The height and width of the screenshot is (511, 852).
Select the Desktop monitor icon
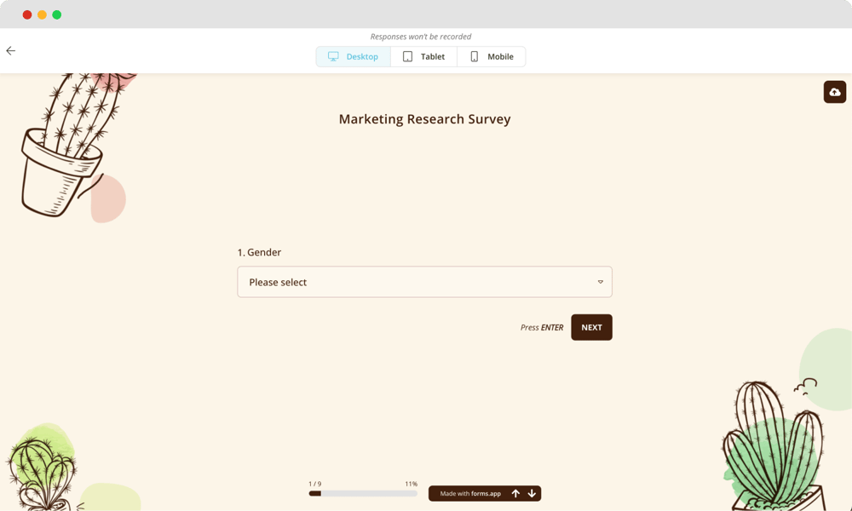(x=333, y=56)
